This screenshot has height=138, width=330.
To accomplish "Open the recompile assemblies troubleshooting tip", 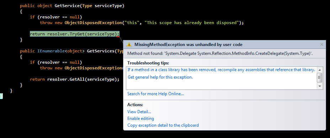I will (221, 70).
